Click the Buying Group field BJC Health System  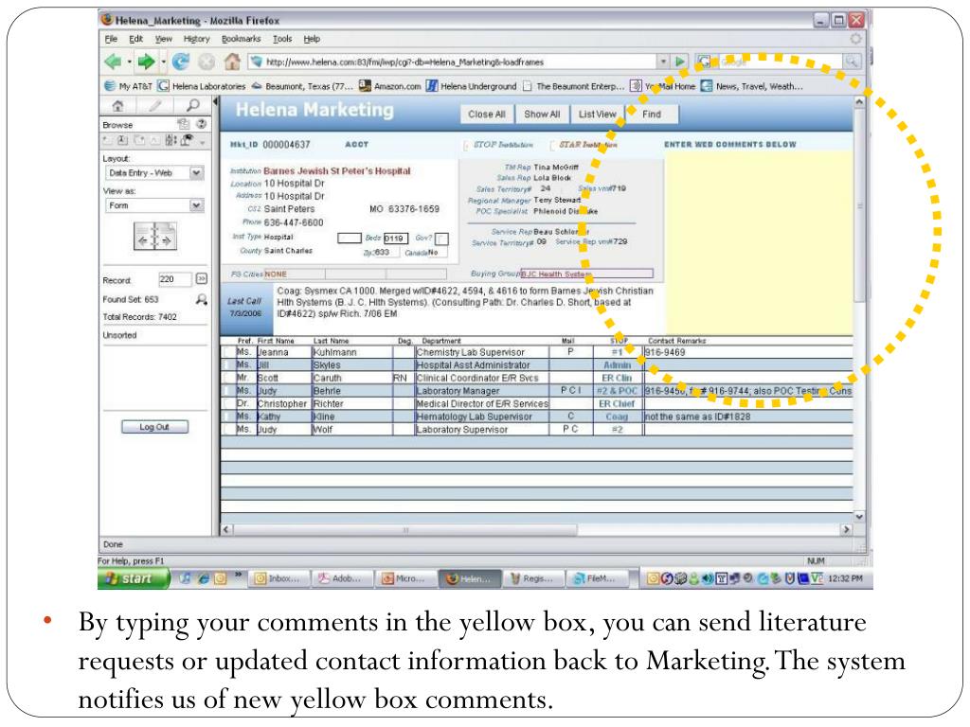coord(586,274)
